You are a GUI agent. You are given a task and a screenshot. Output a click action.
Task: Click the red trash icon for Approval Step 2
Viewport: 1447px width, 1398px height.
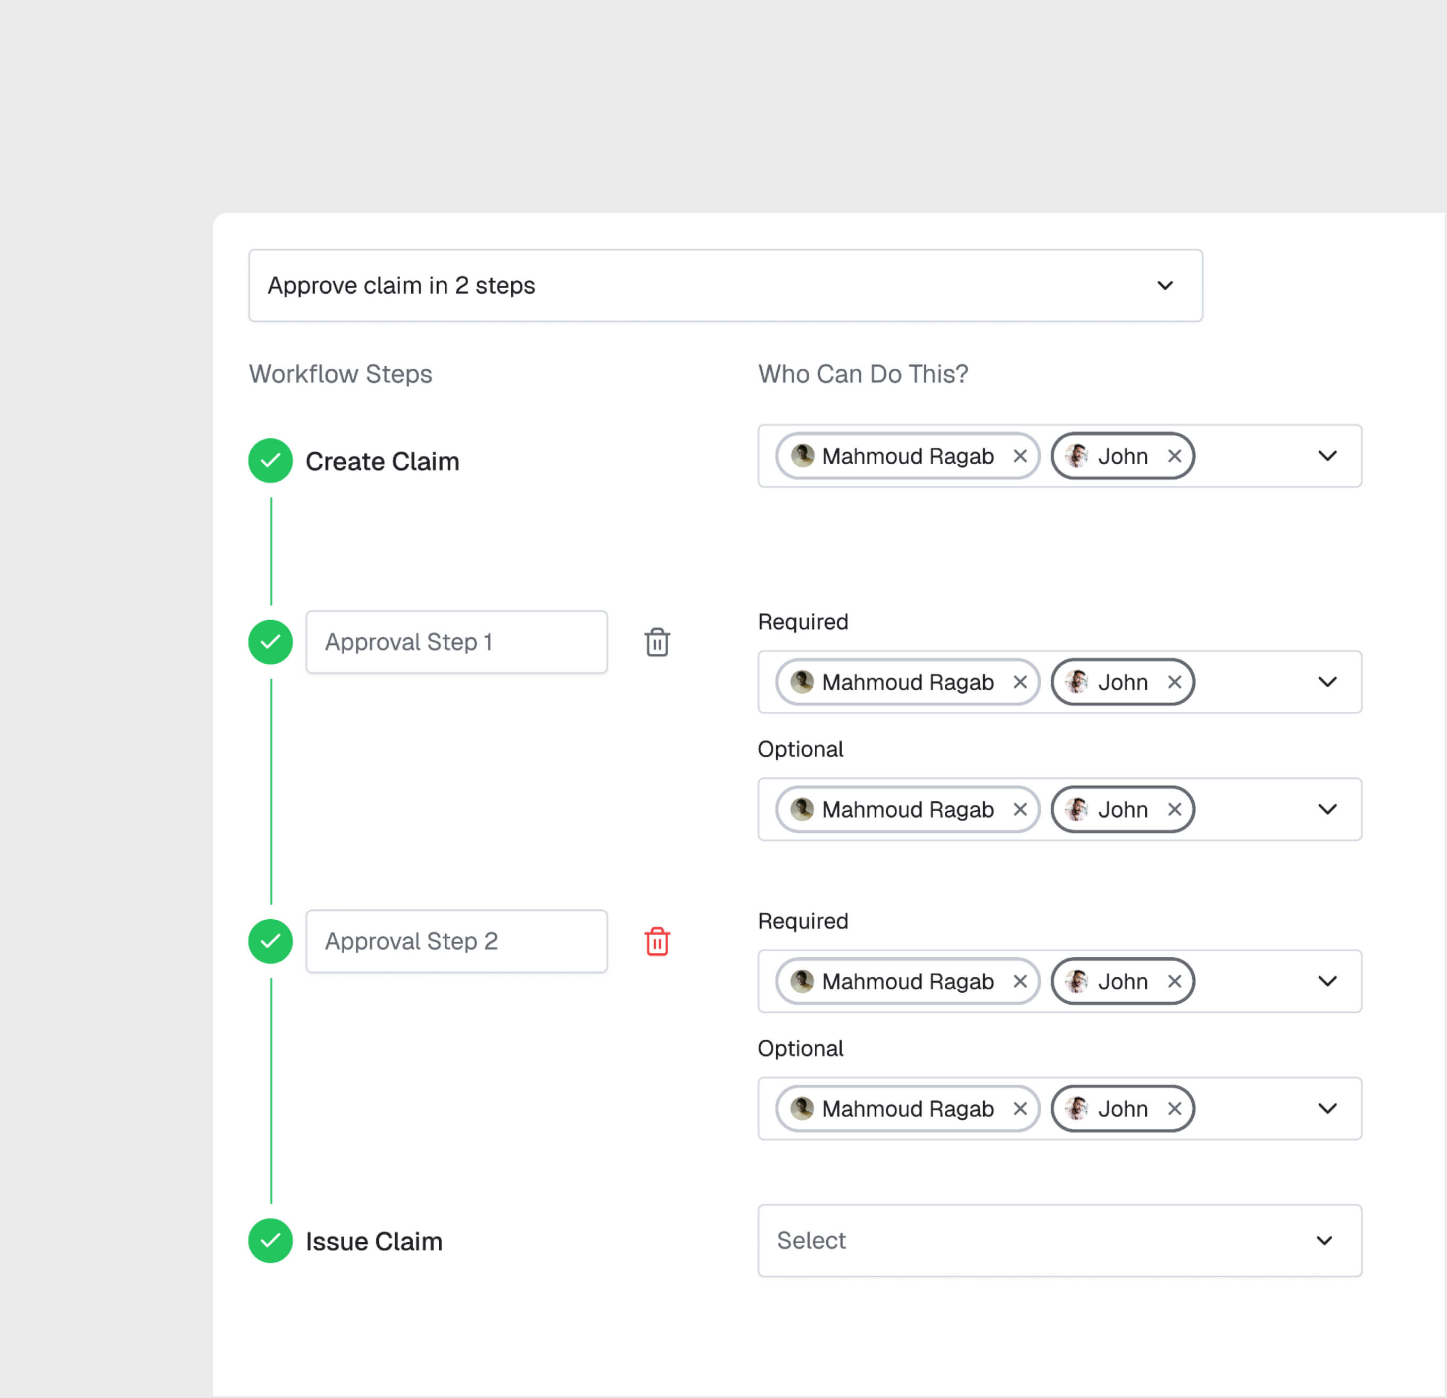656,941
